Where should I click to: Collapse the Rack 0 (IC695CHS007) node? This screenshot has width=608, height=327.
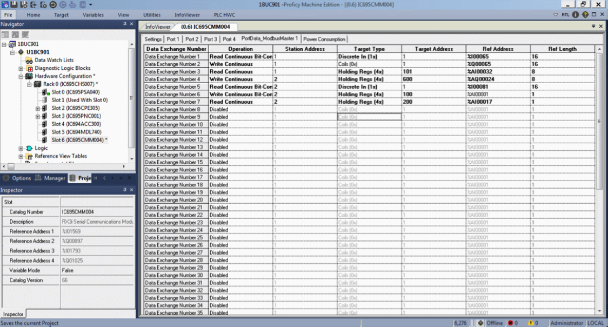pyautogui.click(x=30, y=84)
